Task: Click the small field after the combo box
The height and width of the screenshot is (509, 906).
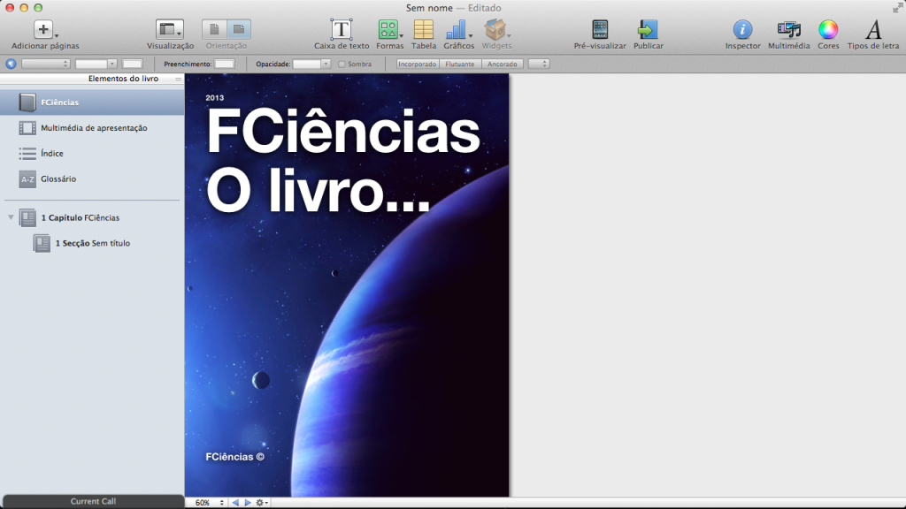Action: (133, 64)
